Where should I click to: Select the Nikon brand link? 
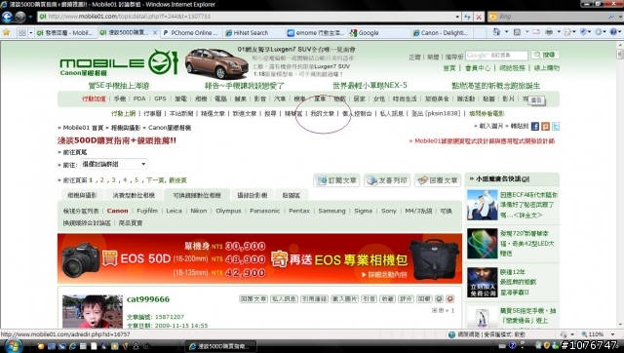pos(199,211)
